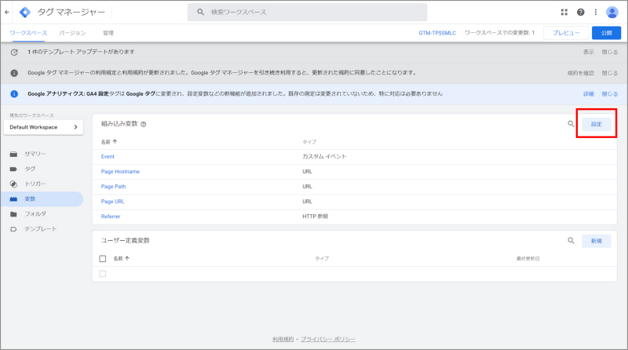Viewport: 628px width, 350px height.
Task: Open サマリー in the sidebar
Action: point(35,154)
